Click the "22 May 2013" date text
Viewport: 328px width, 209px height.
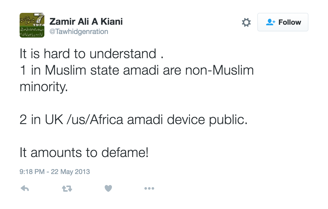70,172
